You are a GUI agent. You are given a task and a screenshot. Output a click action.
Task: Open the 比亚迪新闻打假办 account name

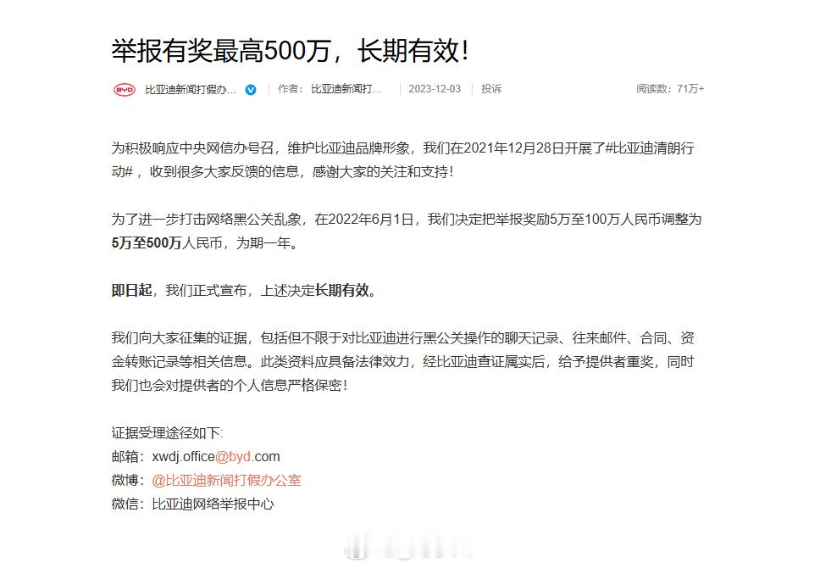(191, 90)
